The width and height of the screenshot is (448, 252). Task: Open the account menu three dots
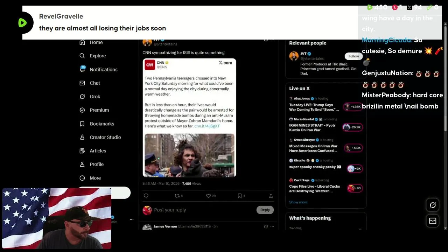(x=132, y=219)
